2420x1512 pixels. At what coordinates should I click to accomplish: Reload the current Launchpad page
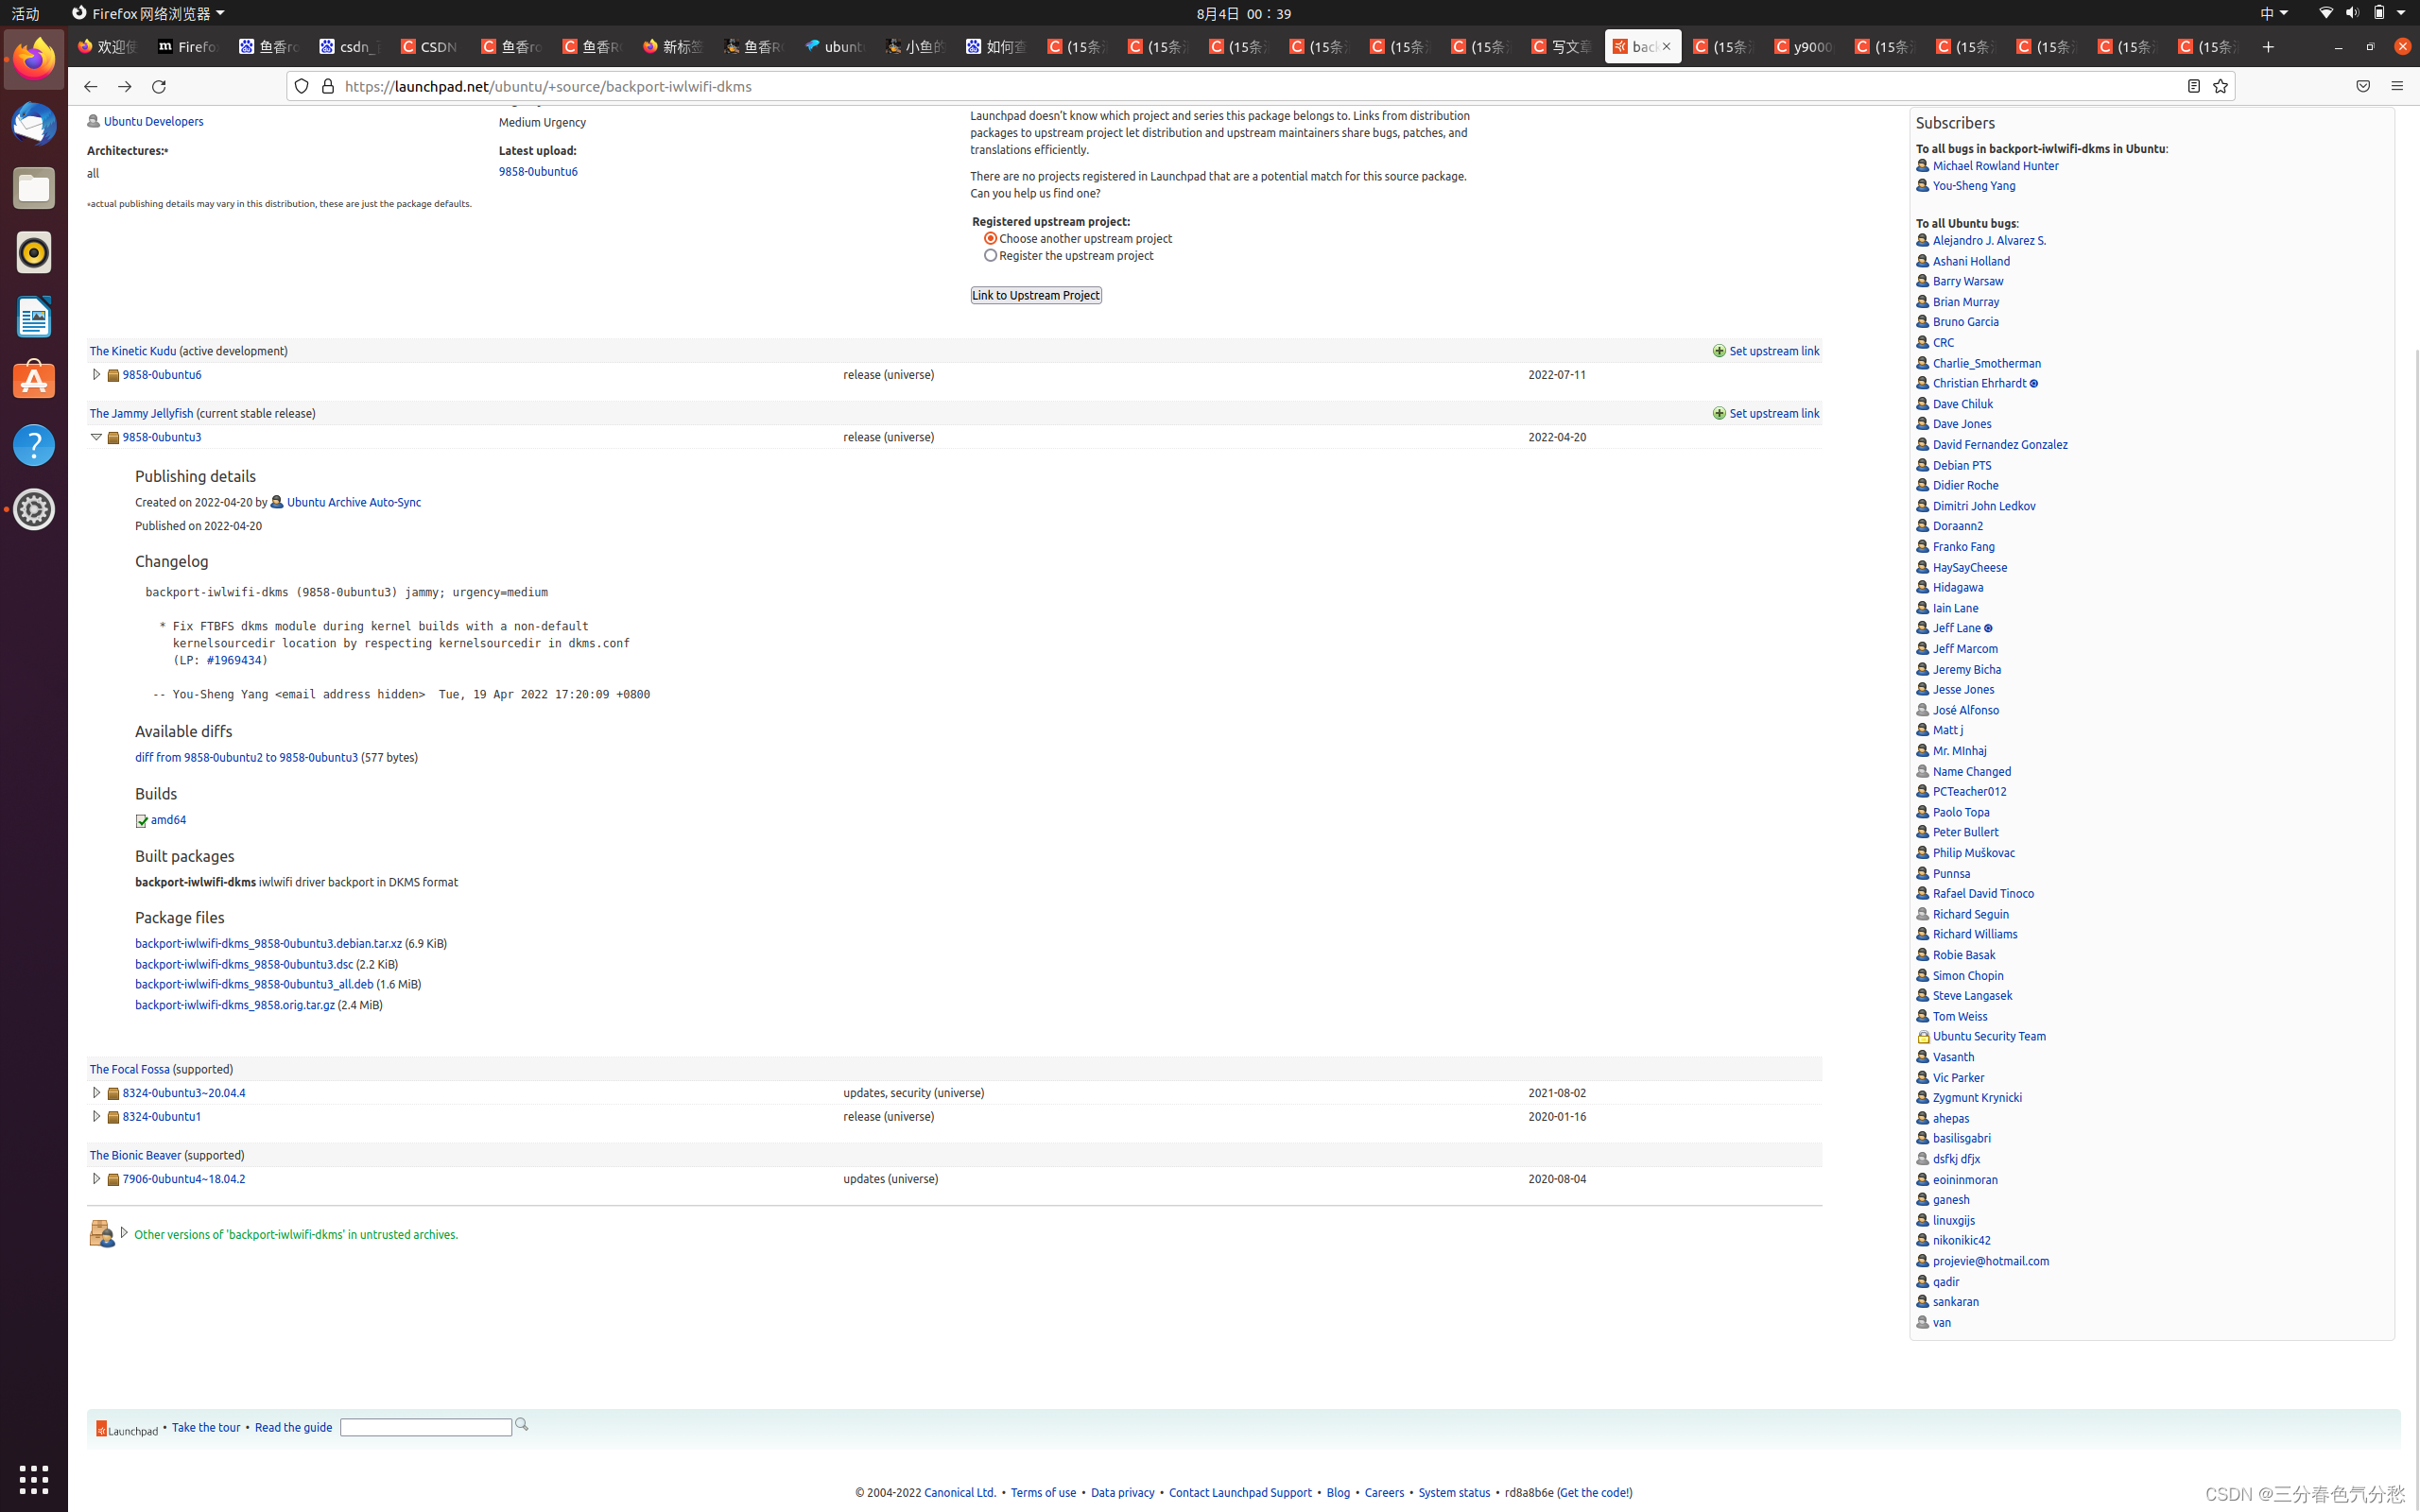pyautogui.click(x=158, y=87)
